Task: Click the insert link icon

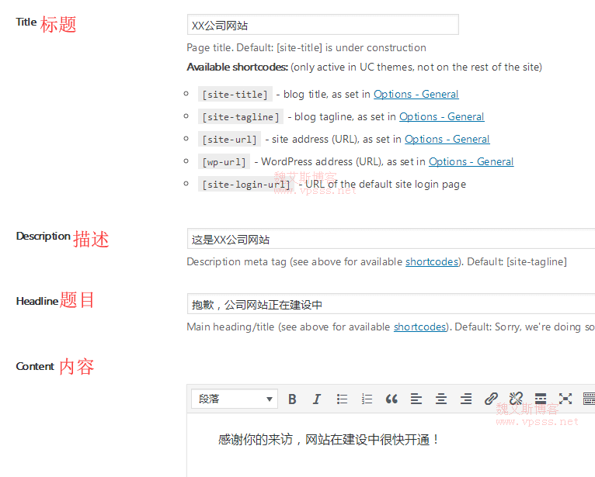Action: [491, 399]
